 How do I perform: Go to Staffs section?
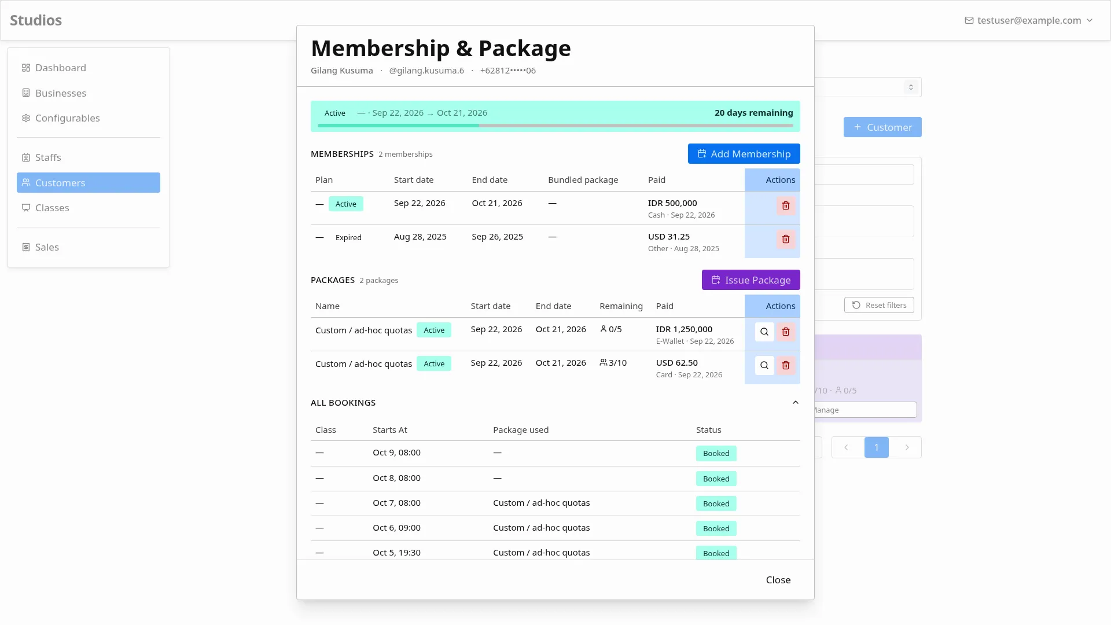(89, 157)
